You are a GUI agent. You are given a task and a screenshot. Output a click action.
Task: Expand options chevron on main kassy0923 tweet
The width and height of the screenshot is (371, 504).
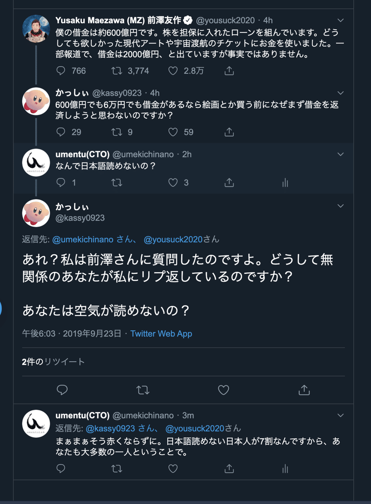pyautogui.click(x=340, y=206)
